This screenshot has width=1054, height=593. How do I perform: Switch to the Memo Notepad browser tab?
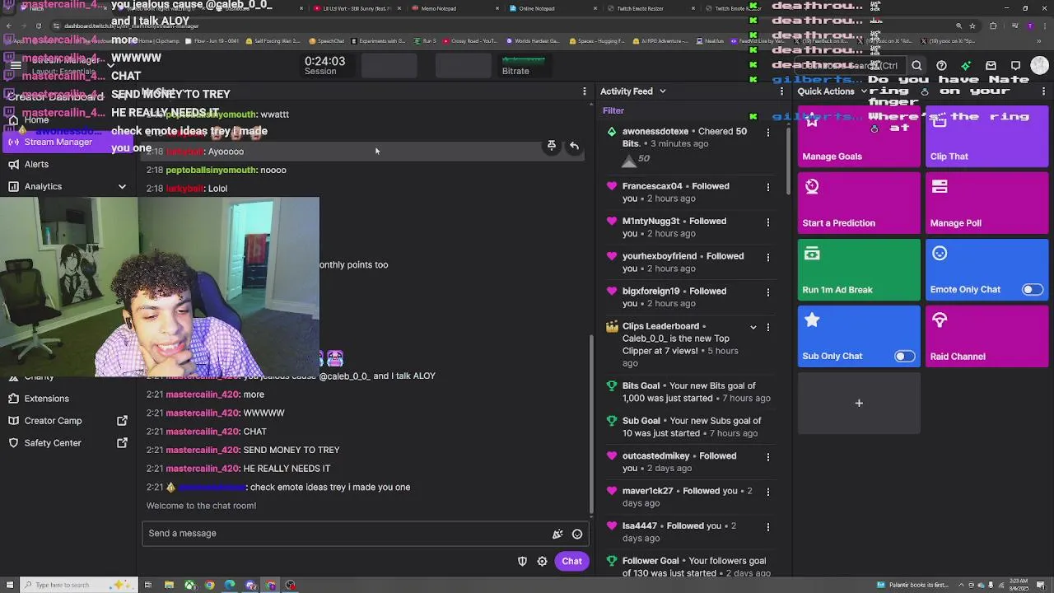tap(455, 8)
